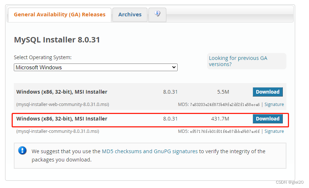Open the Archives tab
Screen dimensions: 309x188
[130, 15]
